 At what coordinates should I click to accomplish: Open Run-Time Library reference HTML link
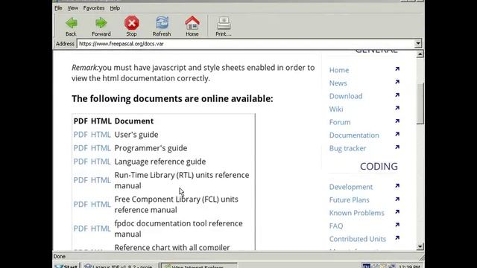pos(101,180)
